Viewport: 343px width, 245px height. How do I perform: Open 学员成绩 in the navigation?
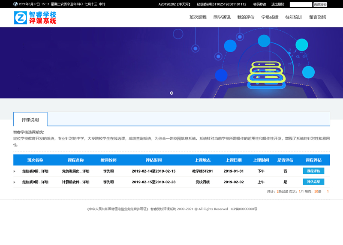coord(270,18)
